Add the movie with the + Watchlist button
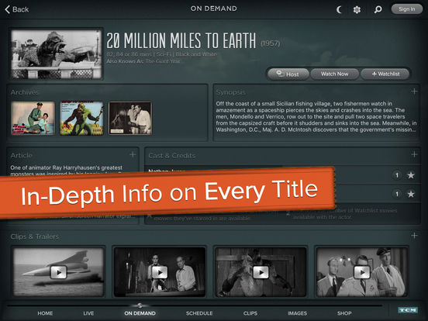 click(x=385, y=74)
